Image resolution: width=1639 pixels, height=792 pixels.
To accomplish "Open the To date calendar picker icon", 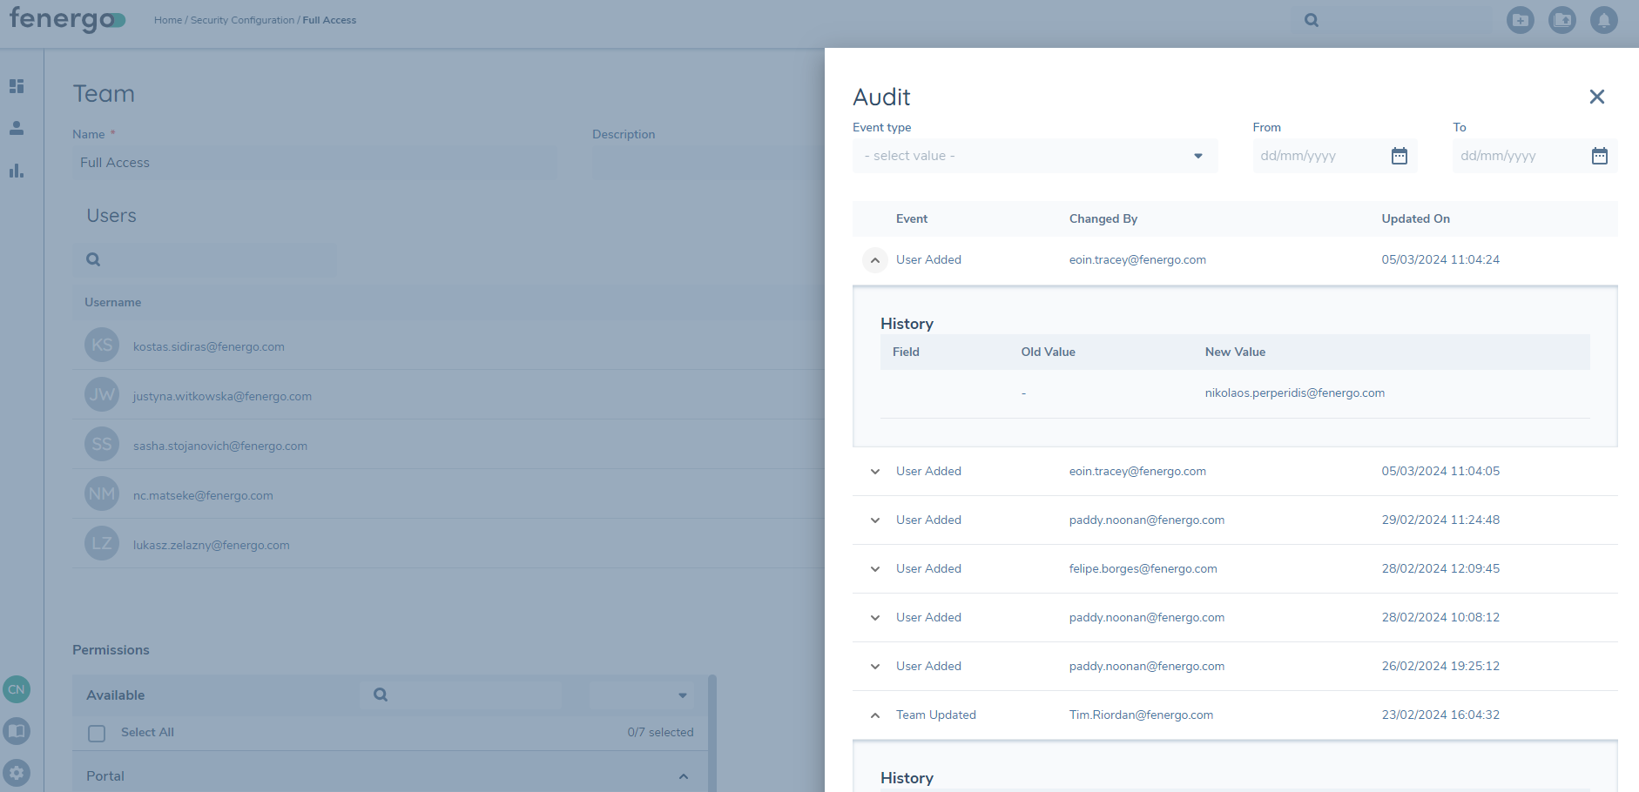I will pos(1599,156).
